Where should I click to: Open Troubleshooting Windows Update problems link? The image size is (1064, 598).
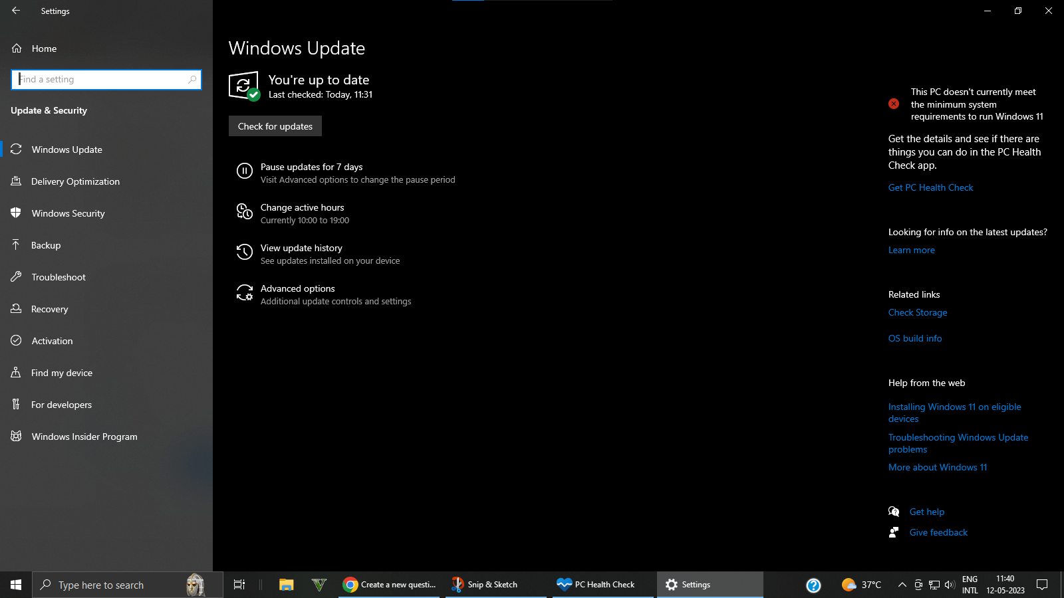pos(958,443)
